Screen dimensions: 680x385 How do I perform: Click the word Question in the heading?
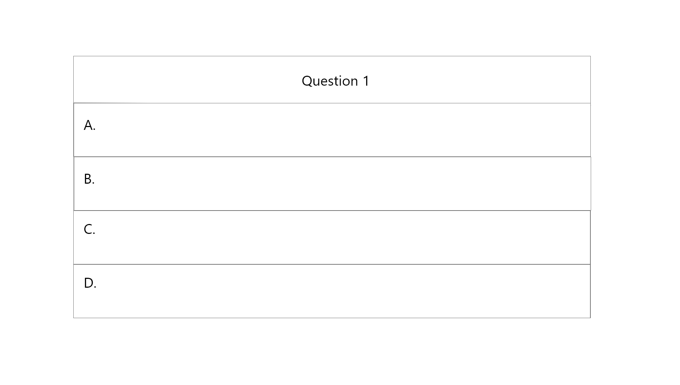(330, 81)
